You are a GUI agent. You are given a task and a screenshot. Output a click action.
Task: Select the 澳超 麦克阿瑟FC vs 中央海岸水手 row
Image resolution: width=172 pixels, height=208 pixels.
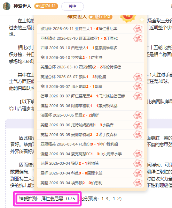tap(91, 154)
